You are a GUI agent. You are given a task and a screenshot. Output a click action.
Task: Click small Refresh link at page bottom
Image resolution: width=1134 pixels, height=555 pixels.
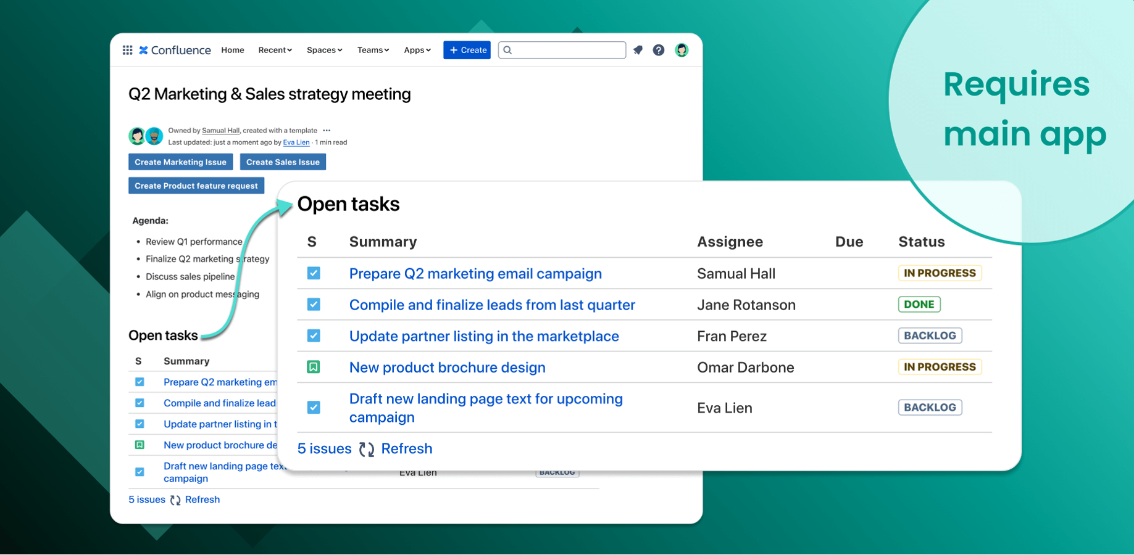click(202, 499)
